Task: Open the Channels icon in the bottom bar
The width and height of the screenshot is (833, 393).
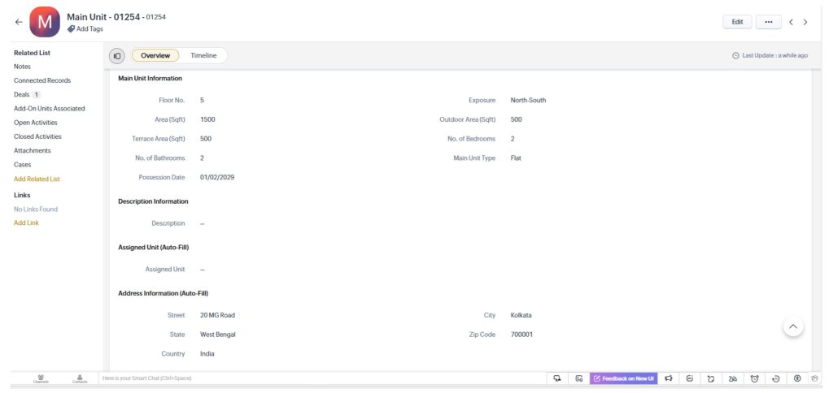Action: tap(41, 378)
